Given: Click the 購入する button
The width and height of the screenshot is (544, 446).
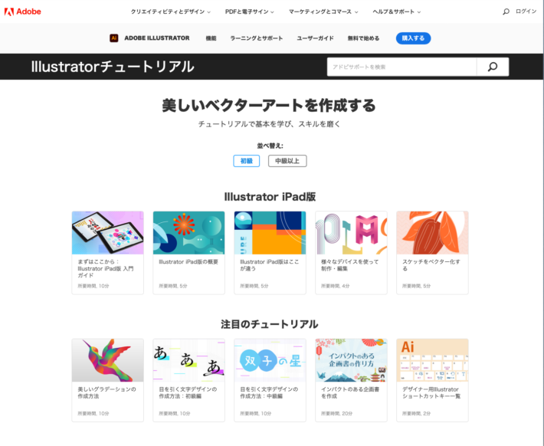Looking at the screenshot, I should [x=413, y=38].
